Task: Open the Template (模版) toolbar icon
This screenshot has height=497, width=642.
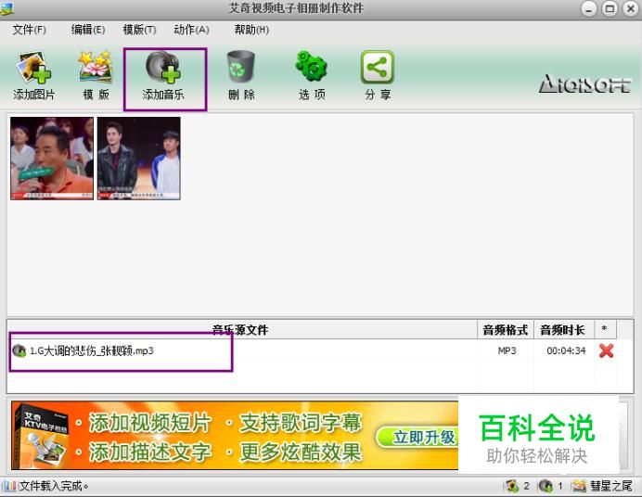Action: 96,68
